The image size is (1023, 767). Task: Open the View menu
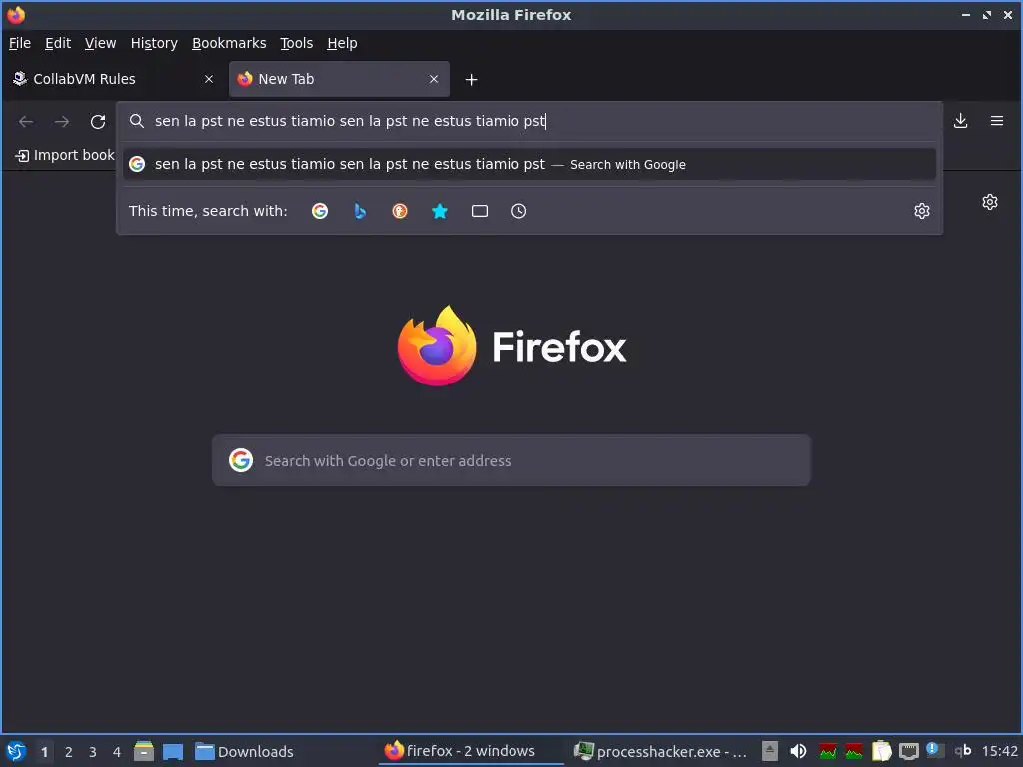[x=100, y=43]
